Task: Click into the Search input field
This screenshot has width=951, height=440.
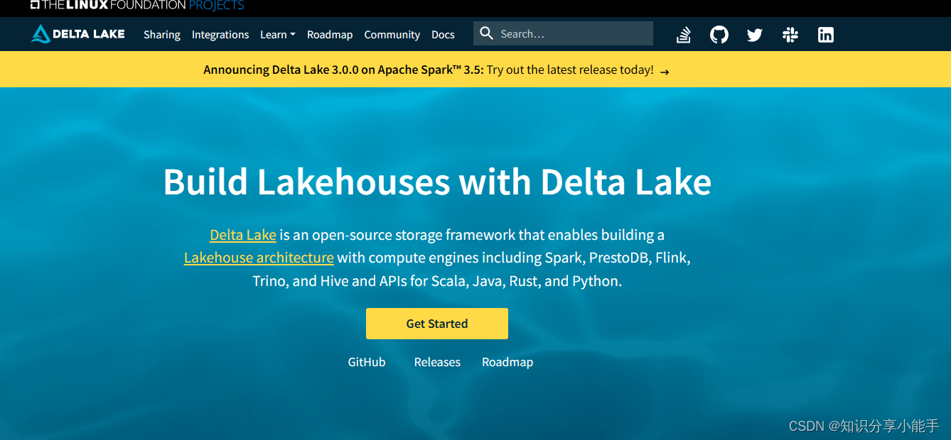Action: (x=563, y=33)
